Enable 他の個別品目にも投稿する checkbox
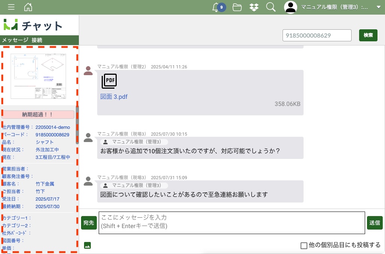 pos(304,245)
